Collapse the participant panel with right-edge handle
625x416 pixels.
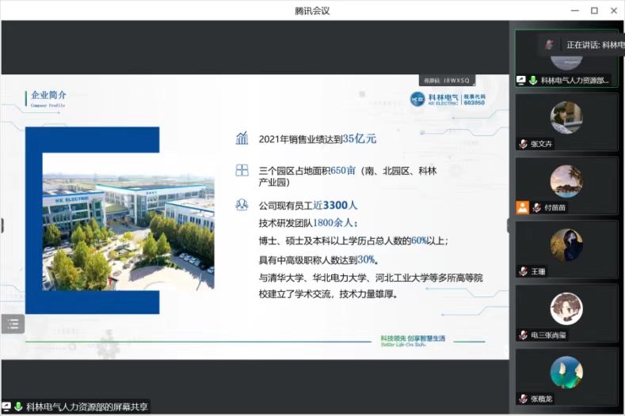pyautogui.click(x=509, y=225)
